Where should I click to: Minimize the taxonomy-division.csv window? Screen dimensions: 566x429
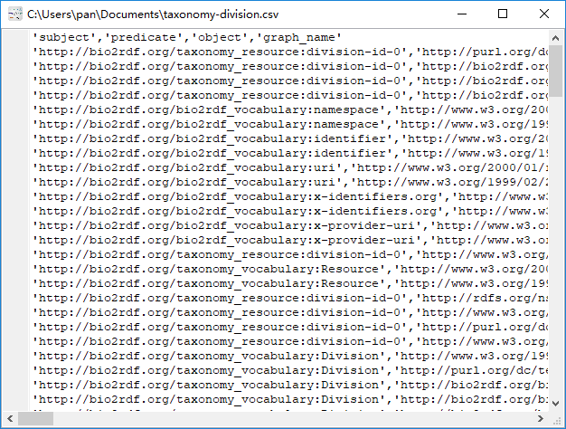tap(460, 14)
